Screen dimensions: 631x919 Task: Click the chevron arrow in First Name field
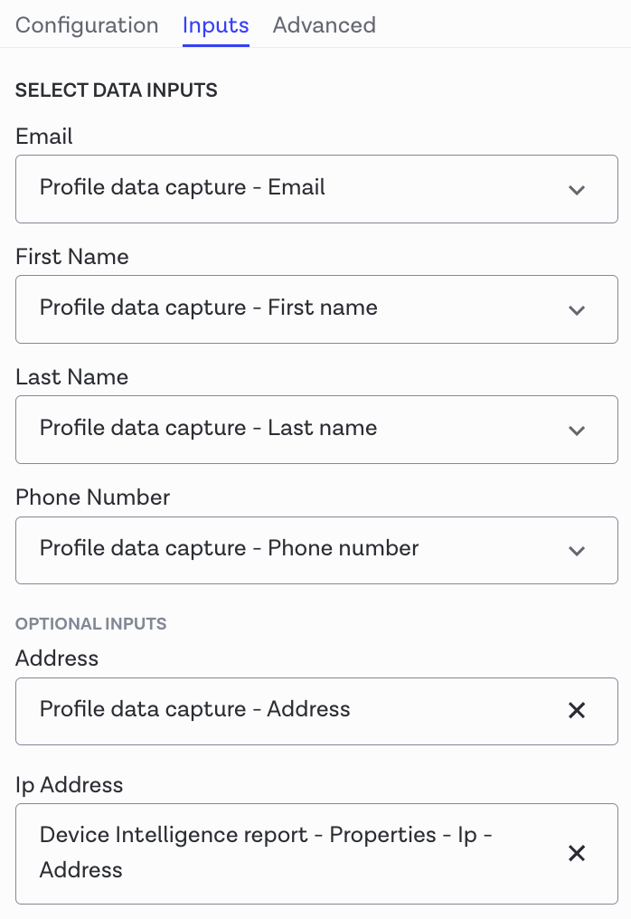coord(577,310)
